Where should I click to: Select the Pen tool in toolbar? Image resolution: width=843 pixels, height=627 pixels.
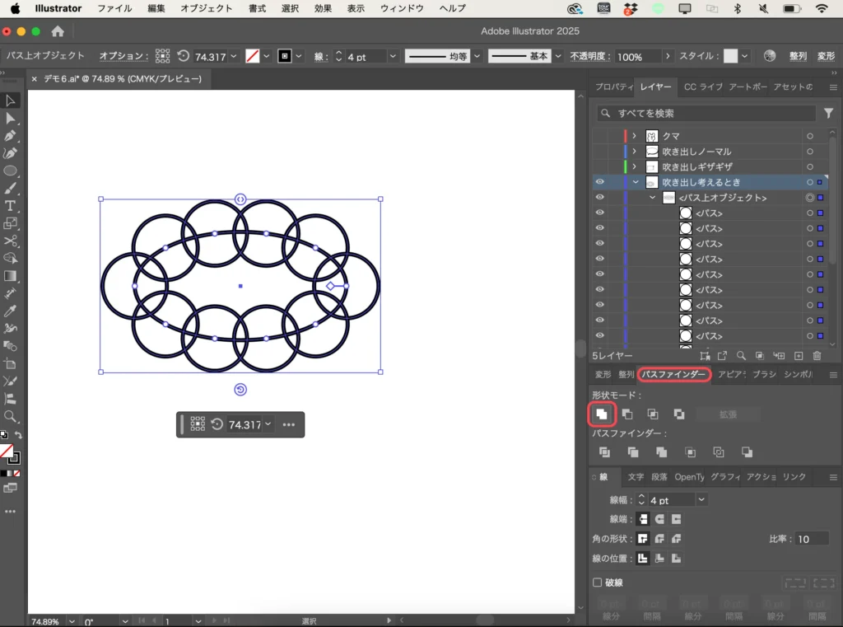11,136
